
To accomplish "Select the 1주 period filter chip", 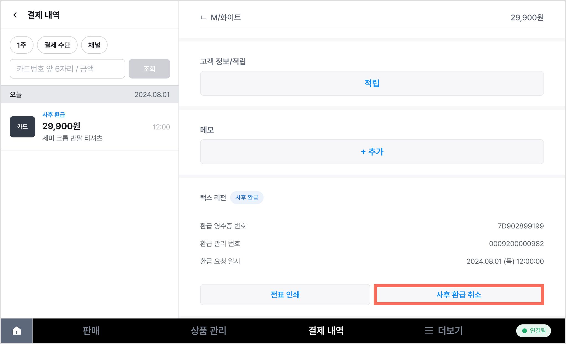I will click(22, 45).
